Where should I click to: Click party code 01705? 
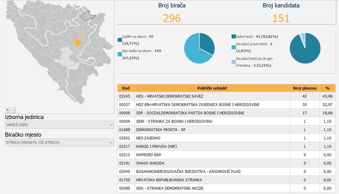[x=124, y=180]
